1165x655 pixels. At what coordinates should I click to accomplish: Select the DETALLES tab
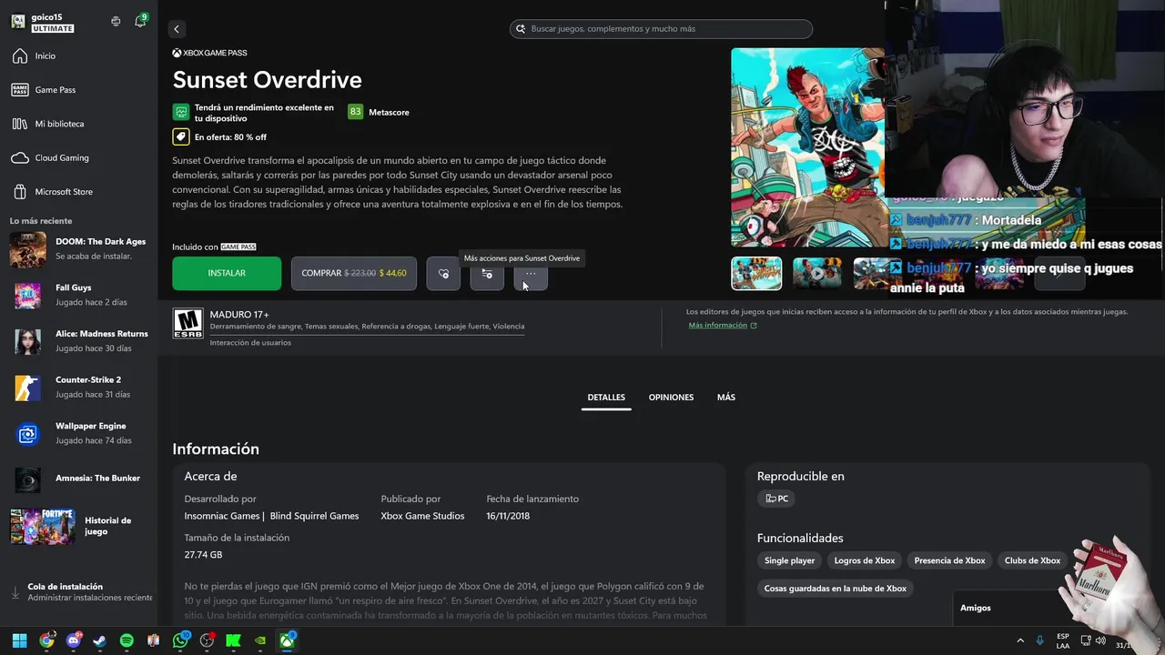click(606, 398)
